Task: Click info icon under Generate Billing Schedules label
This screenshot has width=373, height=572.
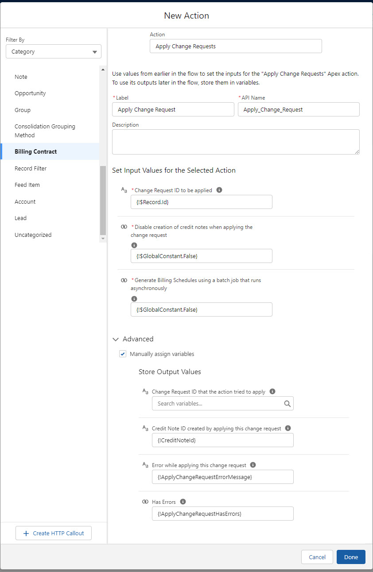Action: (134, 298)
